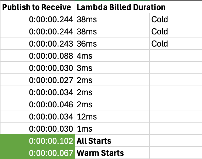Image resolution: width=202 pixels, height=159 pixels.
Task: Click the 0:00:00.034 cell beside 12ms
Action: coord(51,117)
